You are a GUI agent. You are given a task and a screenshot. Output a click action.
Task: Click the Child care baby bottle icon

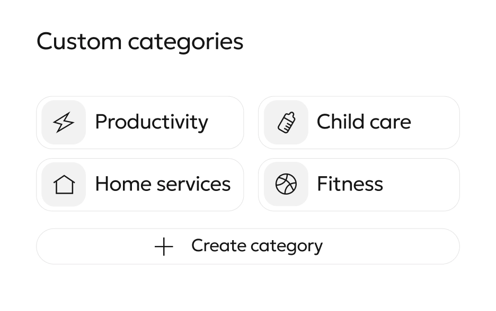pyautogui.click(x=286, y=123)
